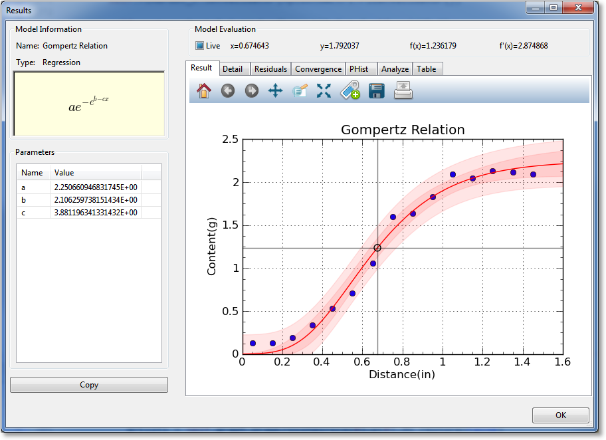
Task: Select parameter a value 2.250660946831745E+00
Action: [96, 187]
